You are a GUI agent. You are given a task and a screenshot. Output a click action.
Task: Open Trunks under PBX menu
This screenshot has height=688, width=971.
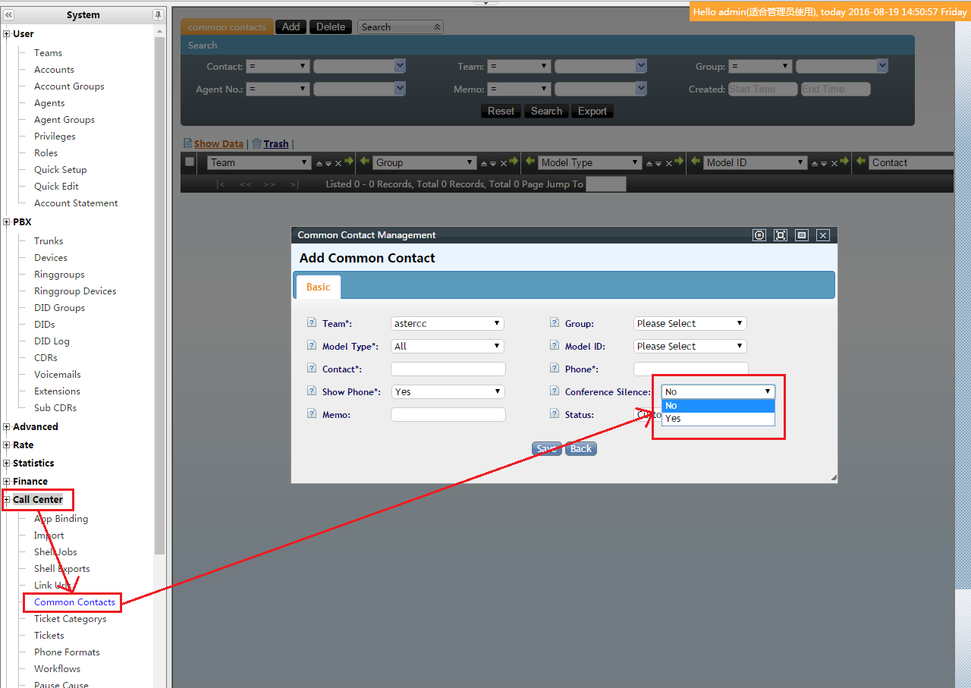pyautogui.click(x=49, y=241)
